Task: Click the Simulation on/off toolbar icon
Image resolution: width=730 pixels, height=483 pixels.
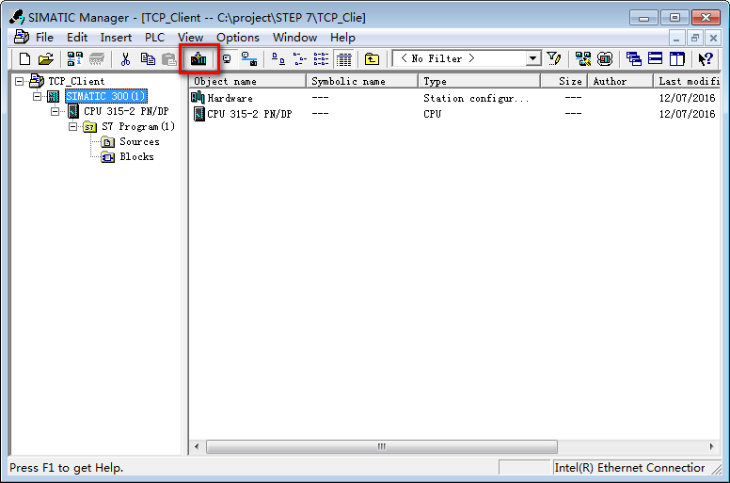Action: coord(605,58)
